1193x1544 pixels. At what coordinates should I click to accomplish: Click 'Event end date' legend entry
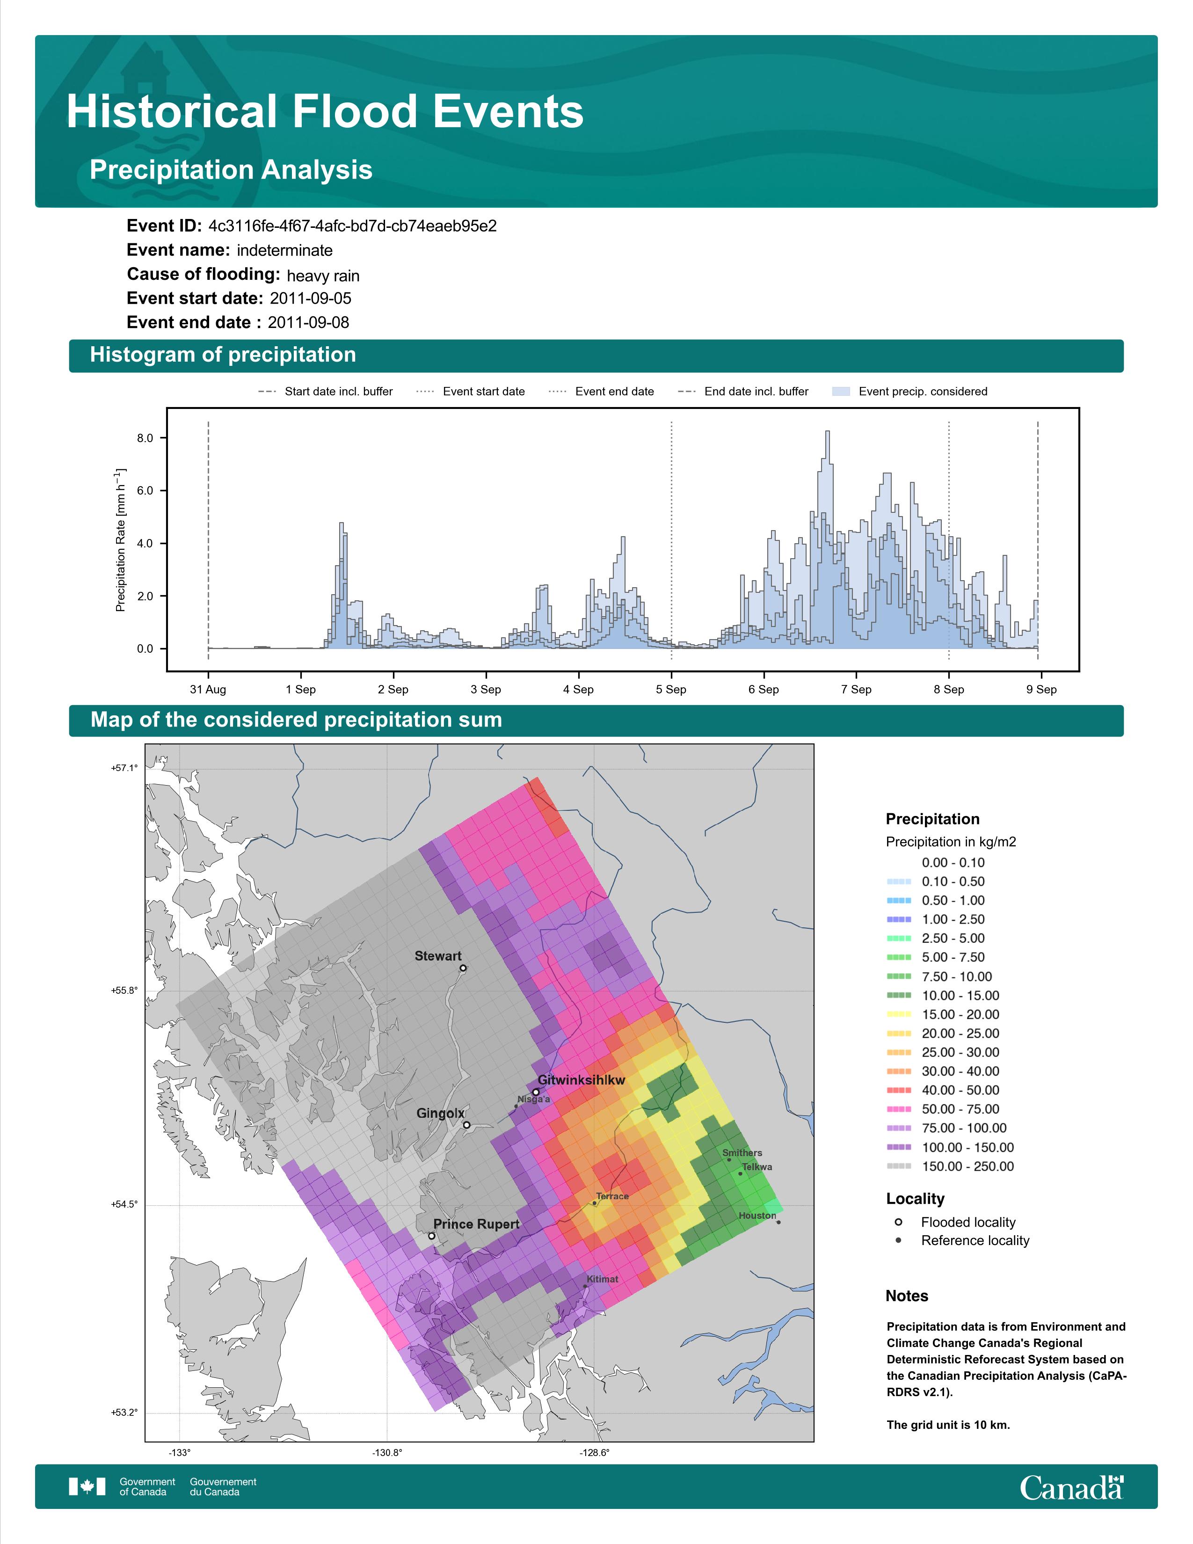pyautogui.click(x=602, y=392)
